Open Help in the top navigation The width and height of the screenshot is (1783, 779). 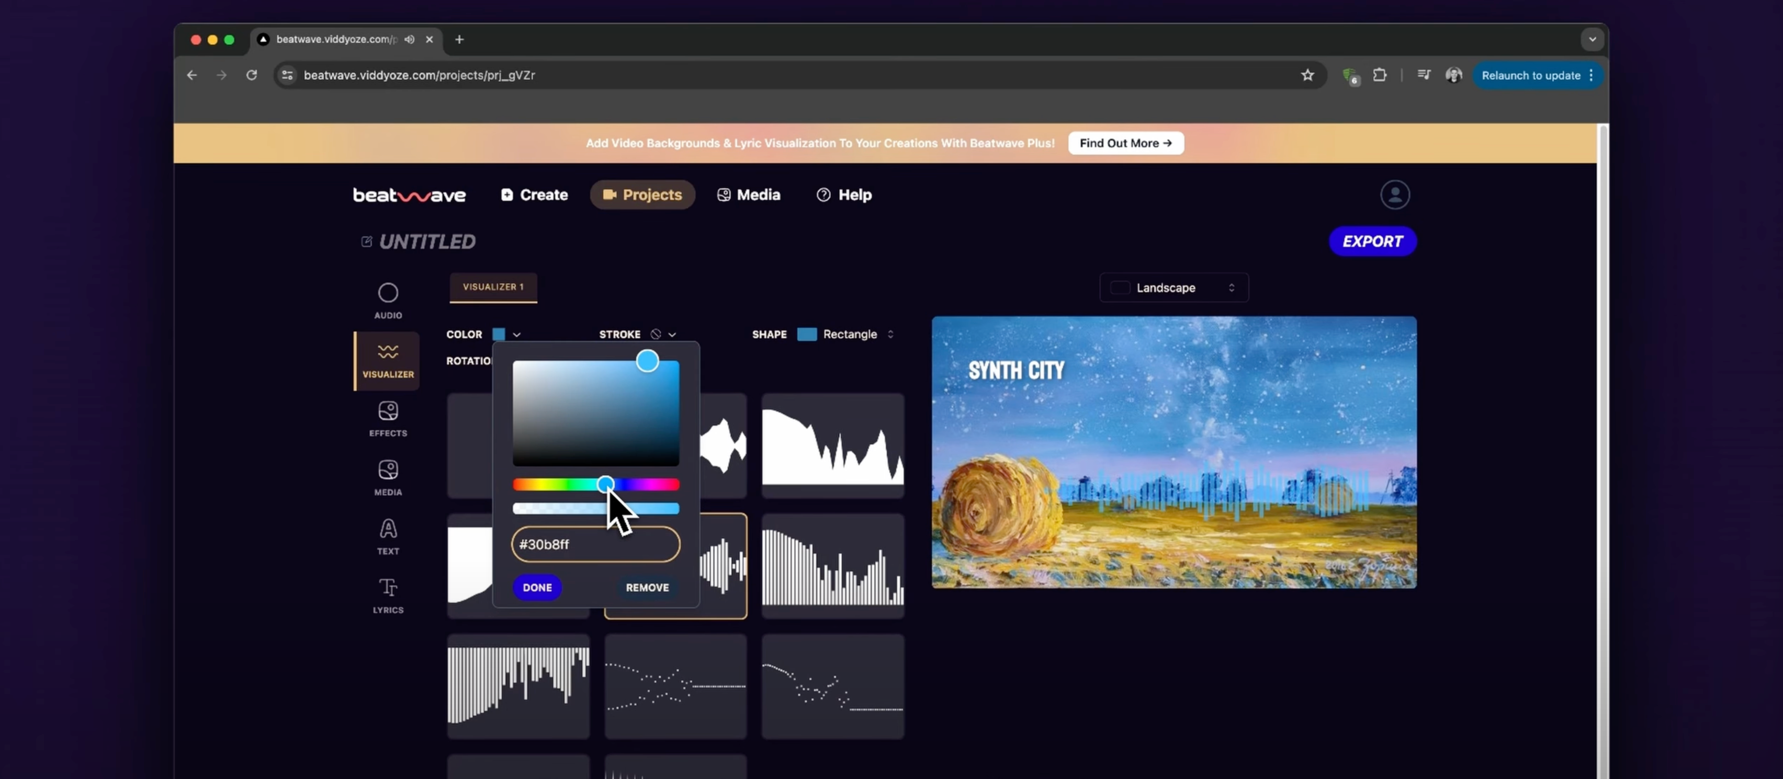[844, 195]
